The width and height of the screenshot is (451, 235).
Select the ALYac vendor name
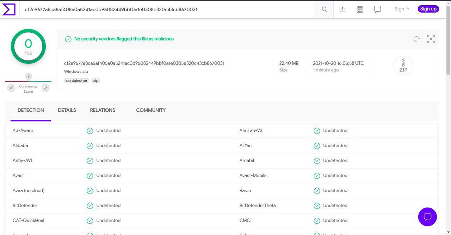(246, 146)
